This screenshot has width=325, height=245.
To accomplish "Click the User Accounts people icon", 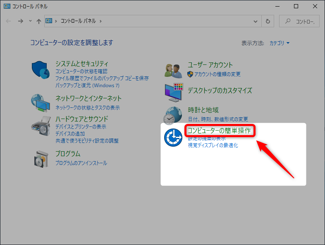I will [x=173, y=70].
